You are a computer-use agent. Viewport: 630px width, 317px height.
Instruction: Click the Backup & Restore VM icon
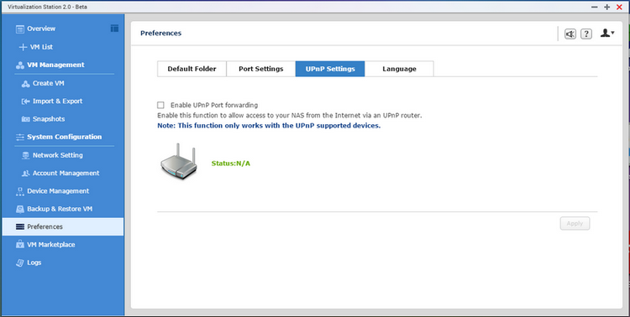point(19,209)
